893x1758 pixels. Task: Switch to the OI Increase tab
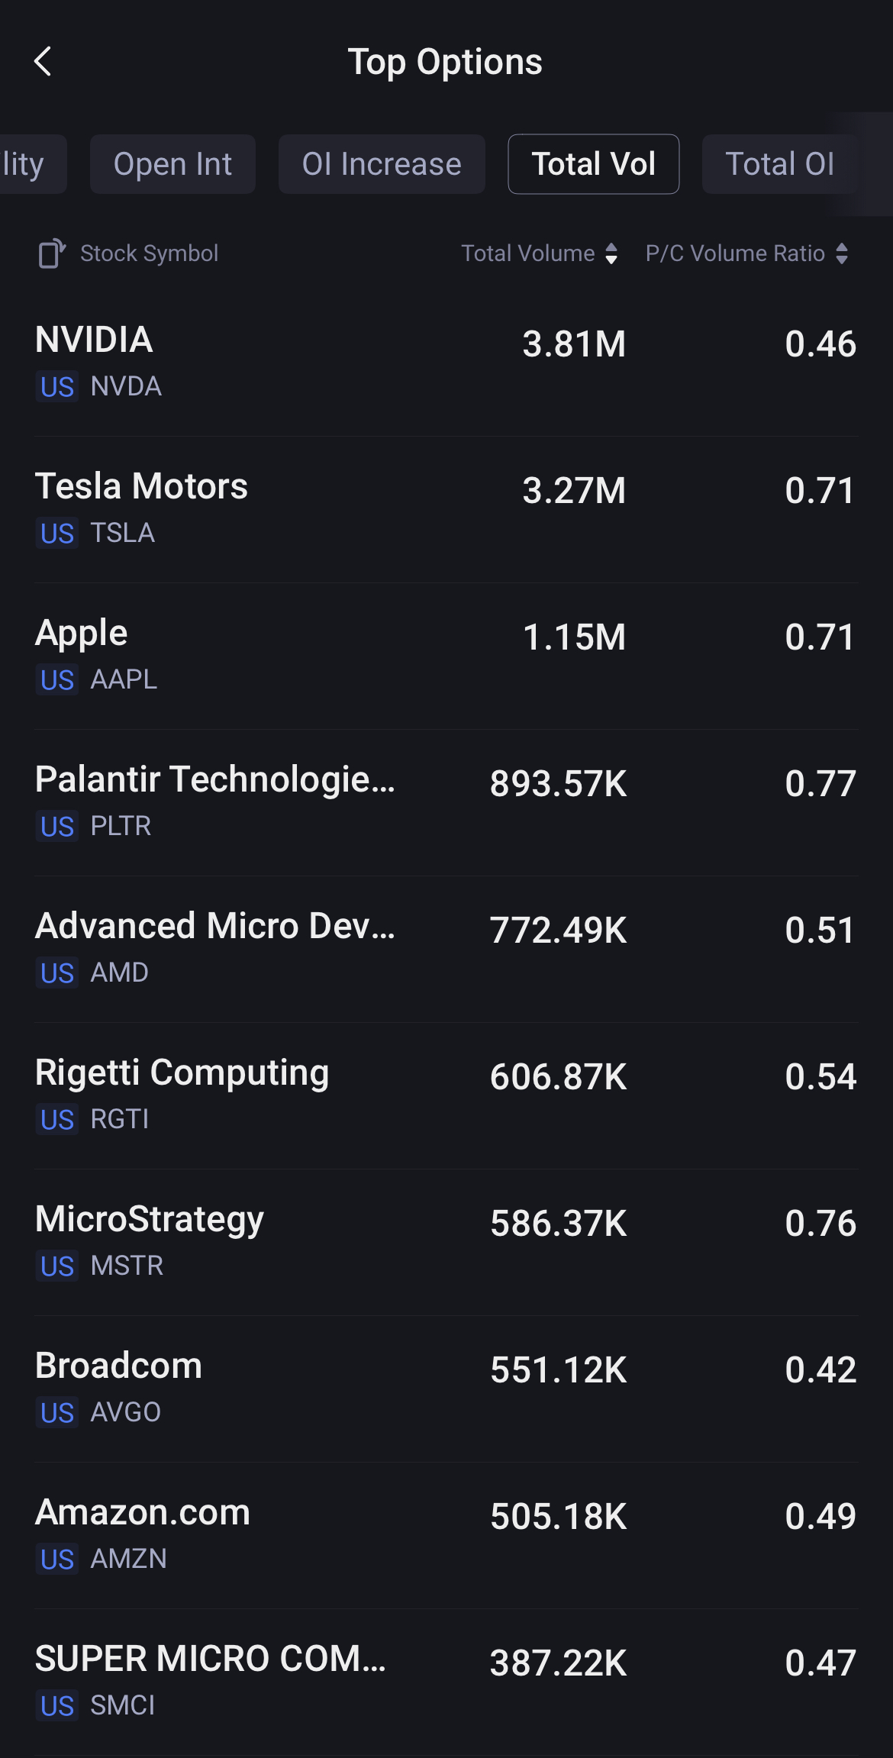pyautogui.click(x=382, y=164)
